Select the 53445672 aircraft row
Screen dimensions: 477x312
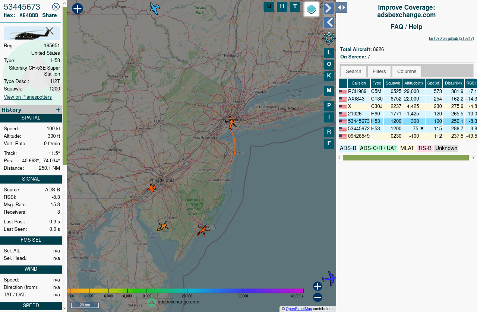pos(408,129)
